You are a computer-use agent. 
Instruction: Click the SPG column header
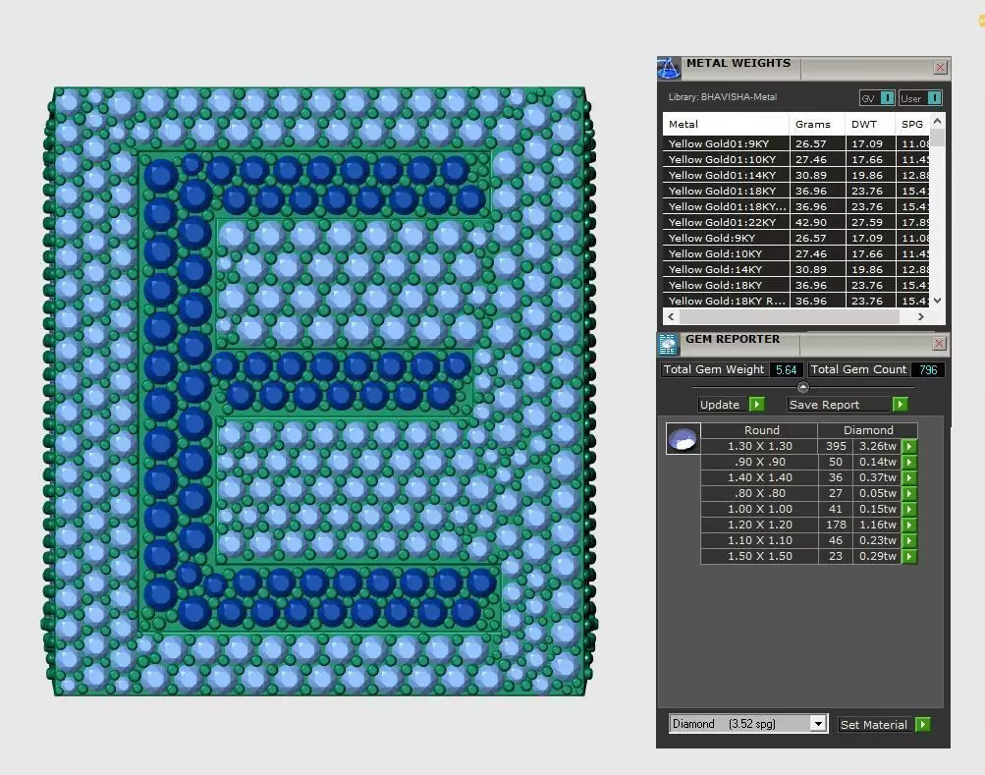(x=912, y=125)
